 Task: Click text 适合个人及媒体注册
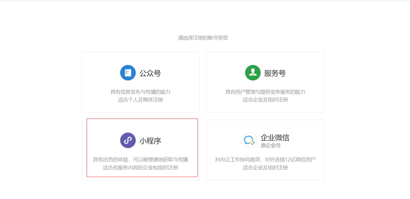141,100
